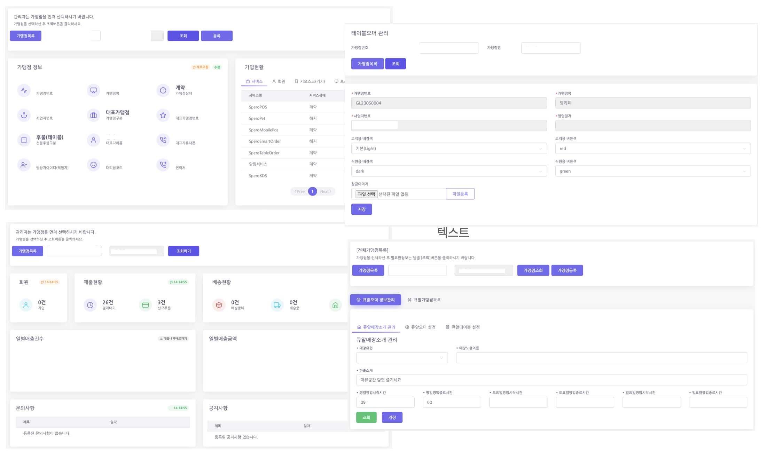Image resolution: width=766 pixels, height=467 pixels.
Task: Go to Prev page in 가입현황
Action: pyautogui.click(x=299, y=191)
